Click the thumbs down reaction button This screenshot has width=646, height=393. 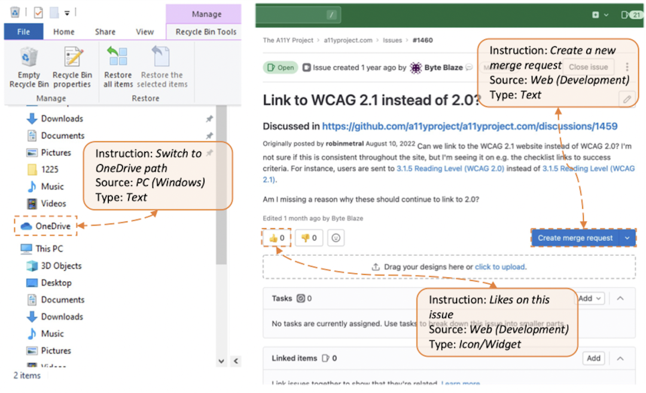point(309,237)
